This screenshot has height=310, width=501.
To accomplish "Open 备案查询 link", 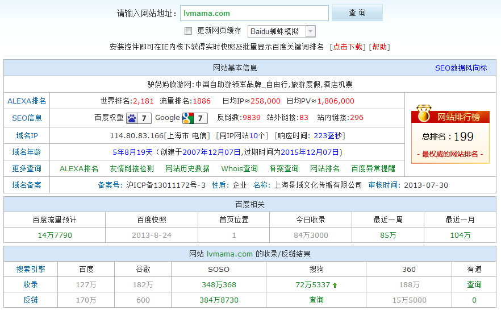I will [284, 168].
